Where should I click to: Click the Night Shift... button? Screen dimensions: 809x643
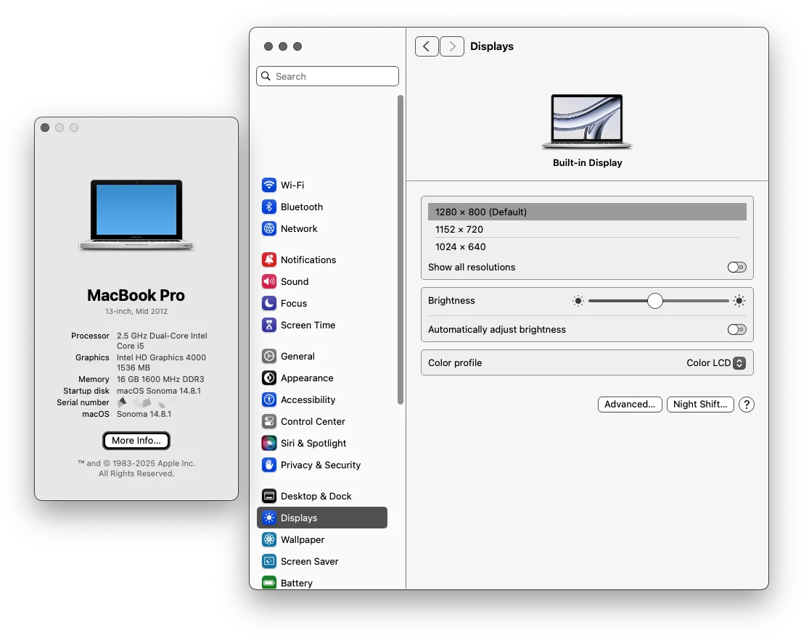coord(700,405)
